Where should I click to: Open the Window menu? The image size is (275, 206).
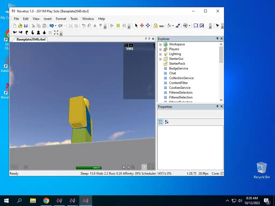[88, 19]
